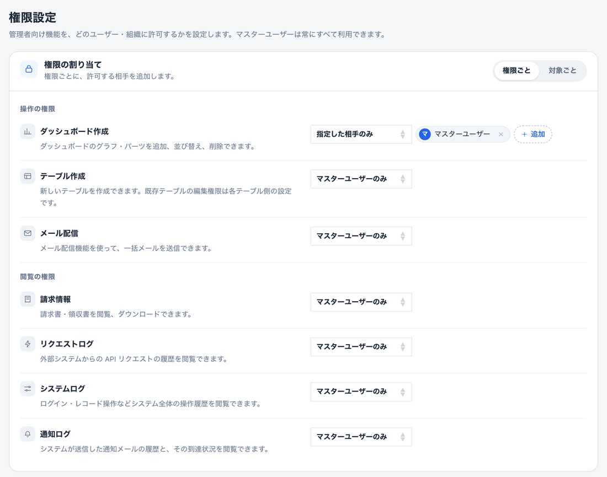Click the envelope icon for メール配信

tap(28, 233)
